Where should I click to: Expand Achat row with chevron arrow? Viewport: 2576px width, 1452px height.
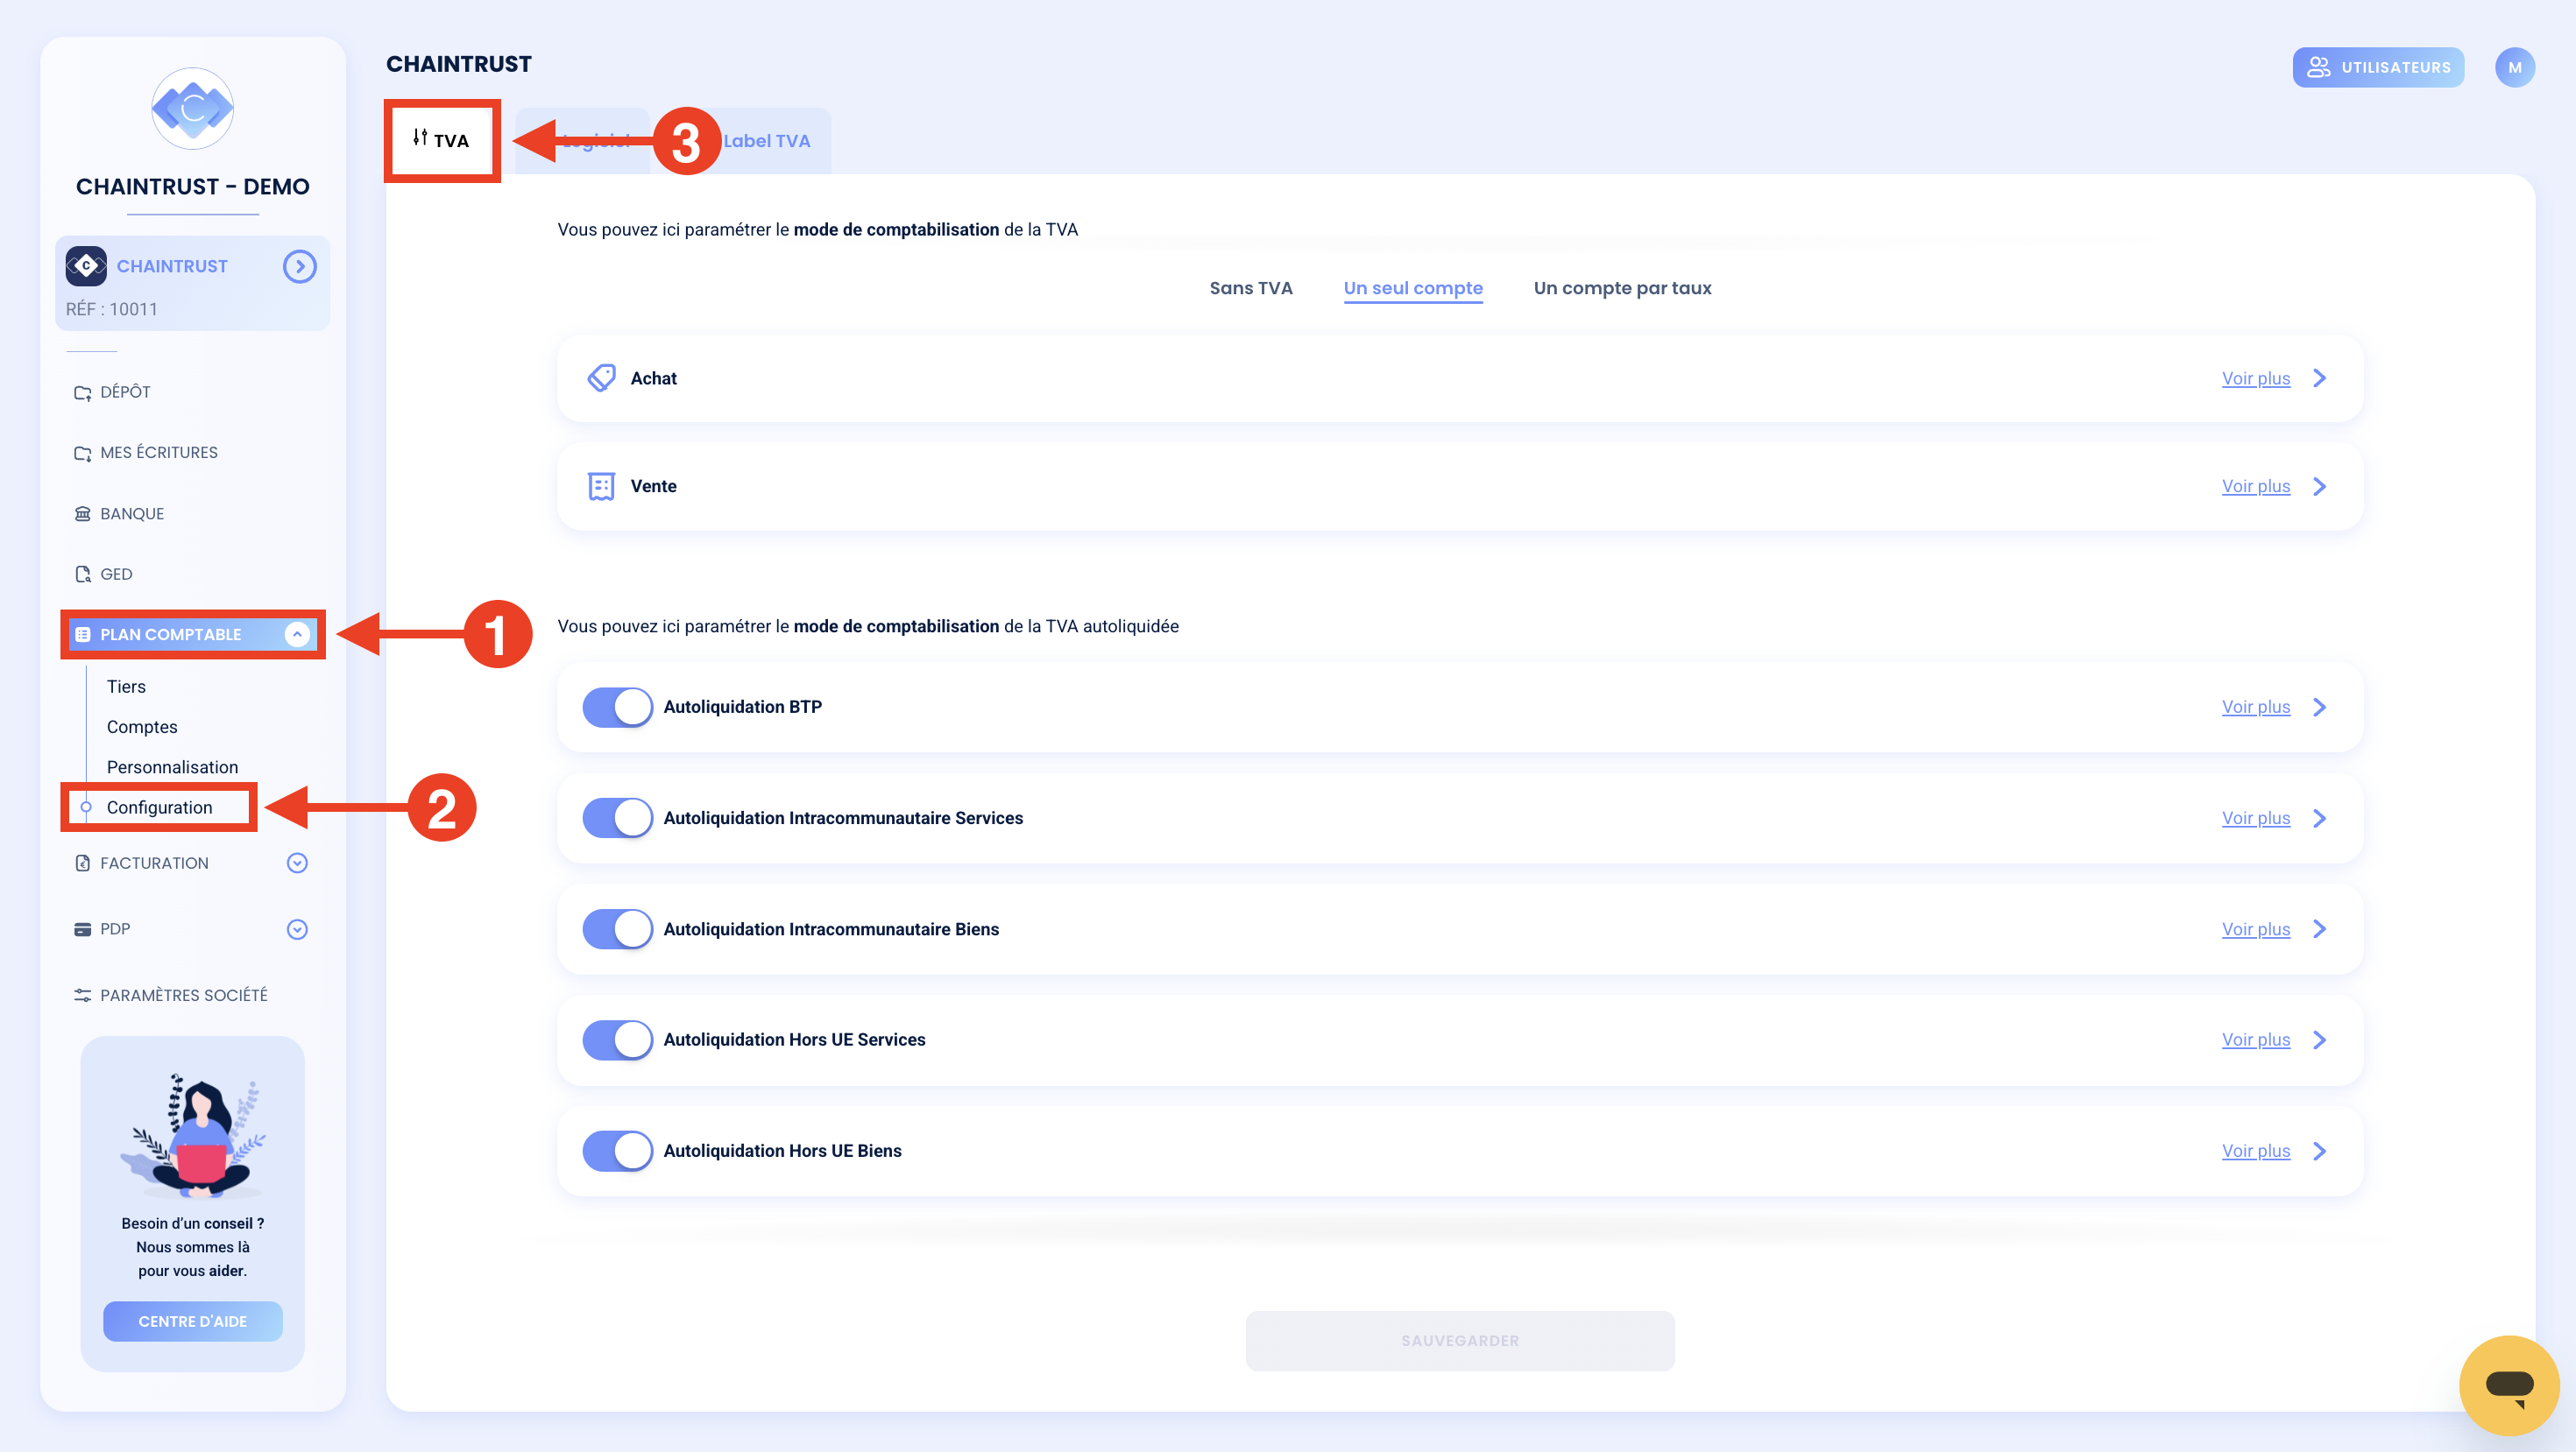click(2320, 377)
